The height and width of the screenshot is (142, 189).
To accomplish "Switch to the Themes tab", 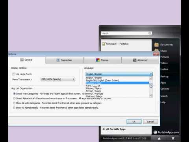I will pos(102,60).
